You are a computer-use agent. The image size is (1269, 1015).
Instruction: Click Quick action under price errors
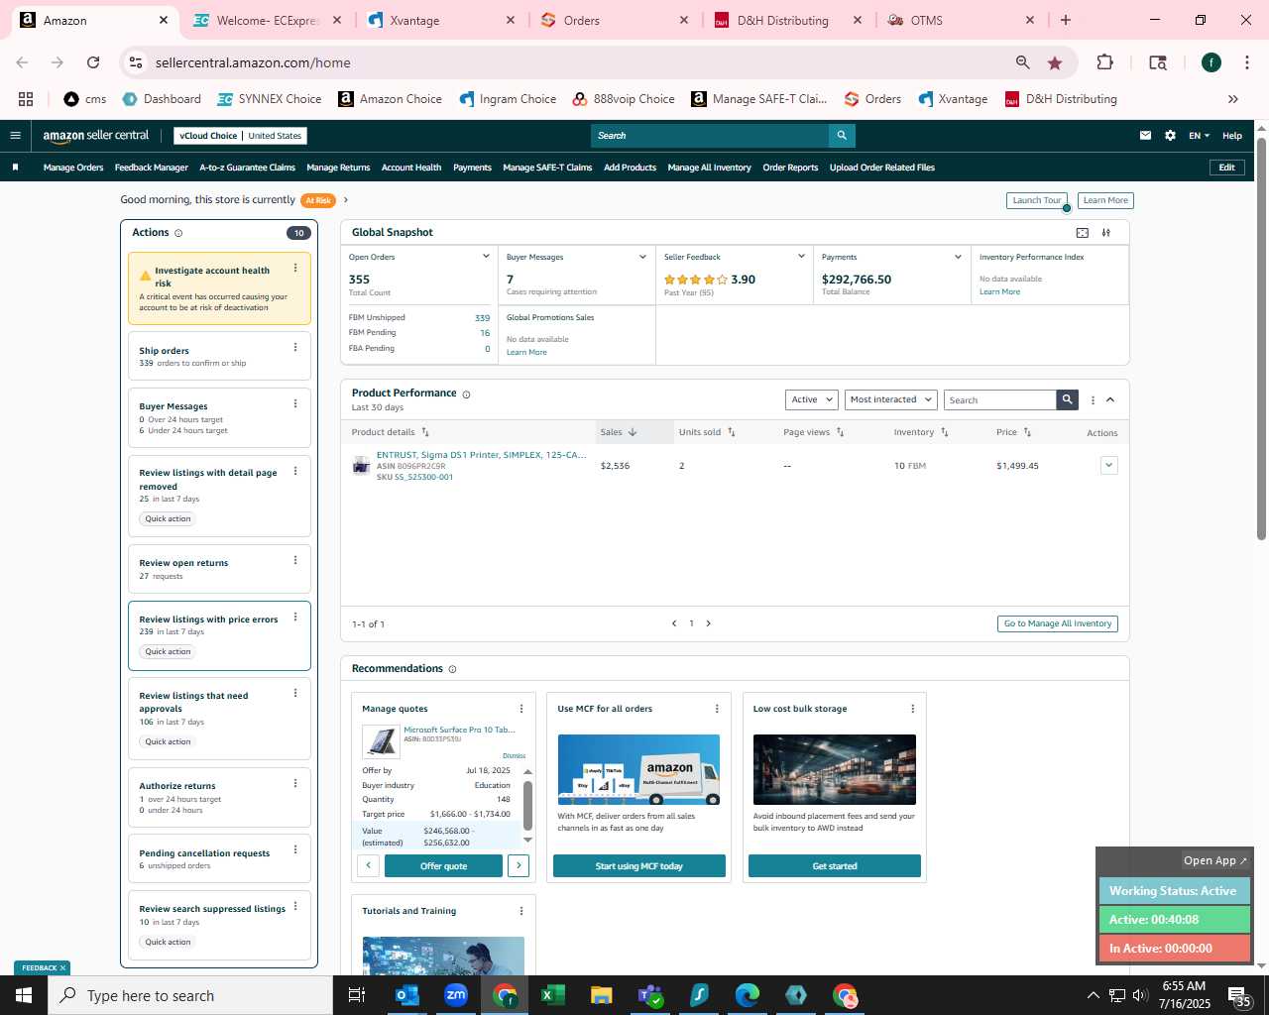[x=168, y=652]
